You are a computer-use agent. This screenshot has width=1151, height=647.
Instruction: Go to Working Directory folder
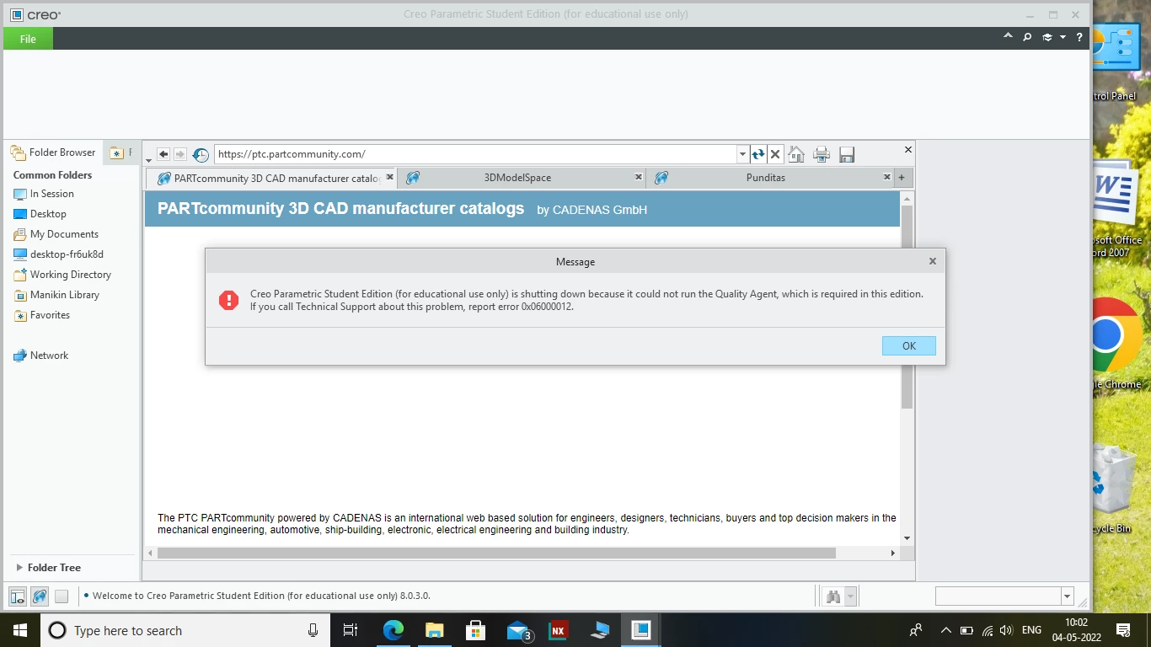[62, 275]
